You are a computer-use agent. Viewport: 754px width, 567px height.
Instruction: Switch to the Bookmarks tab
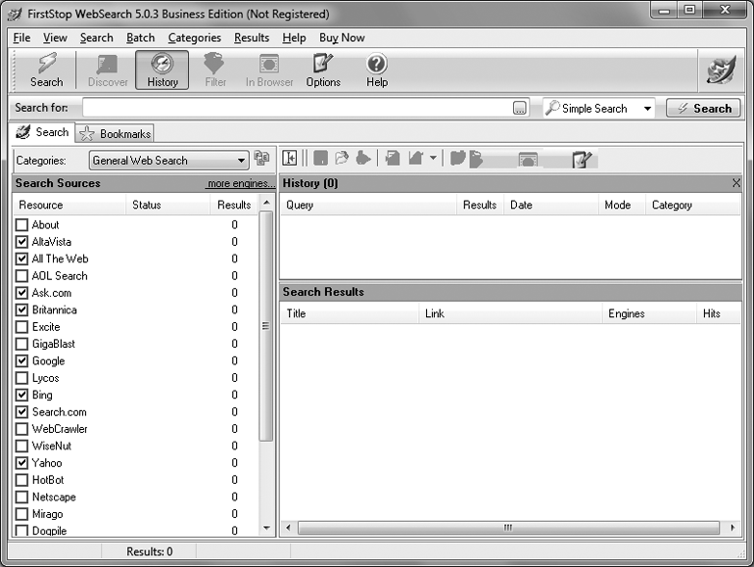point(116,133)
